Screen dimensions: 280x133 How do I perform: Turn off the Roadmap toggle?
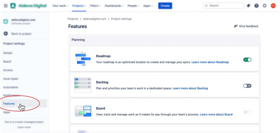point(247,60)
